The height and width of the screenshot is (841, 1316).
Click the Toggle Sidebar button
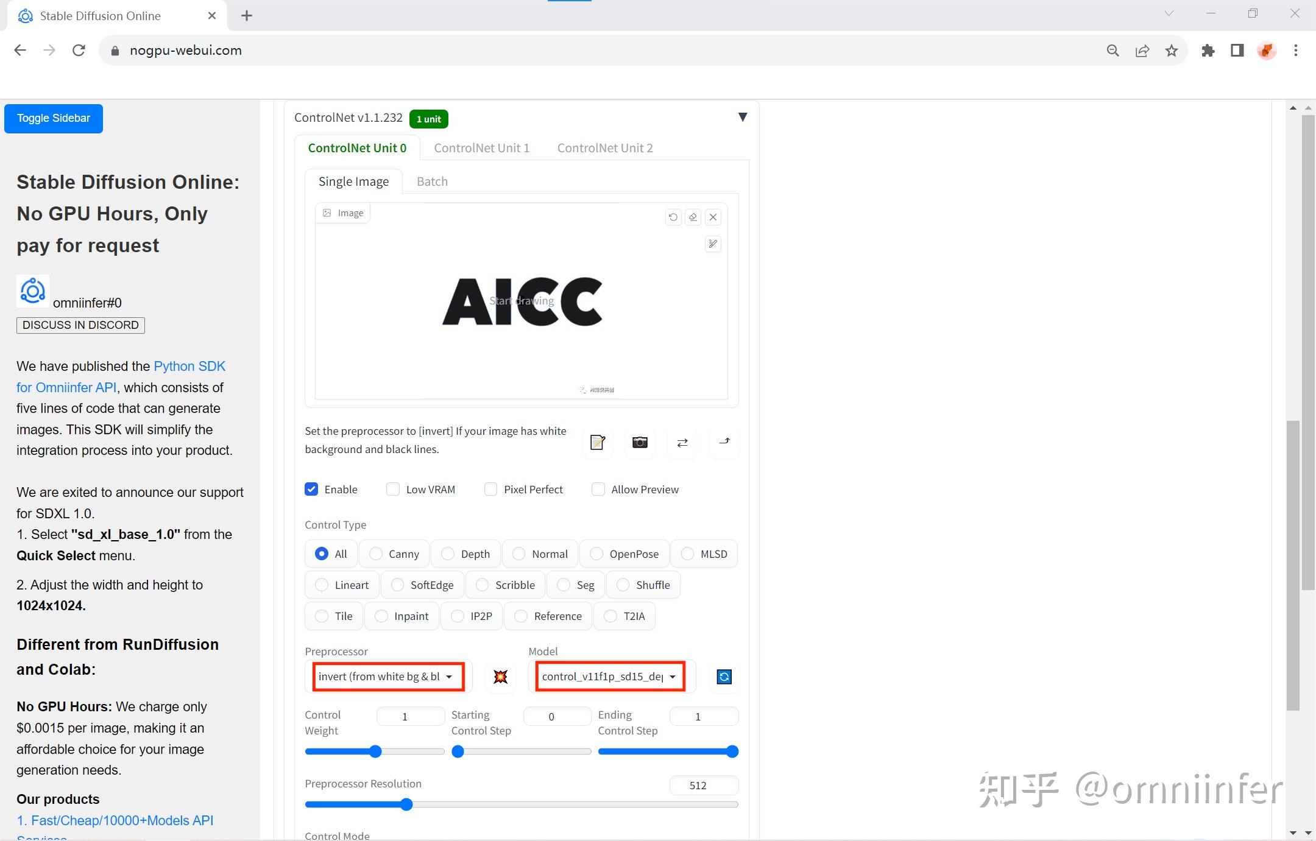(x=54, y=118)
